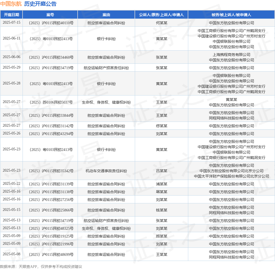
Task: Click 中国工商银行 广州鹤洞支行 in 2025-06-11 row
Action: (x=231, y=31)
